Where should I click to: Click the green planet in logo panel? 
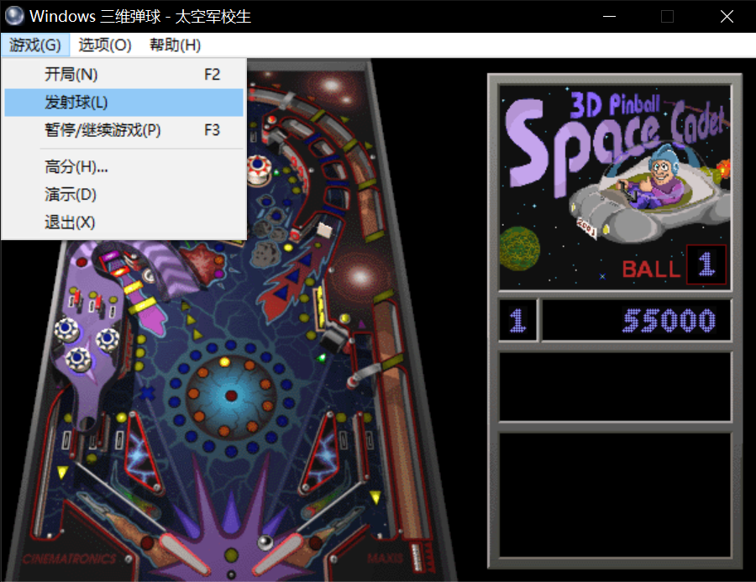pos(519,249)
